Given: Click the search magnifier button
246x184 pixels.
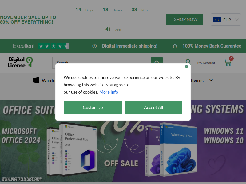Looking at the screenshot, I should 157,63.
